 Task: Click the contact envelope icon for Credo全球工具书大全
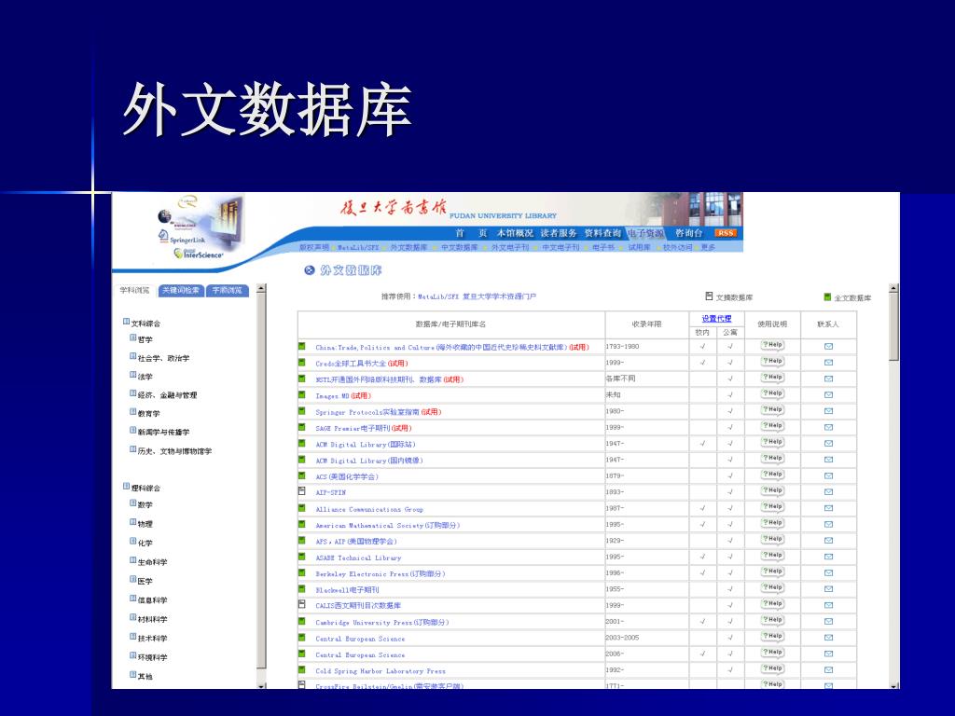pyautogui.click(x=828, y=363)
